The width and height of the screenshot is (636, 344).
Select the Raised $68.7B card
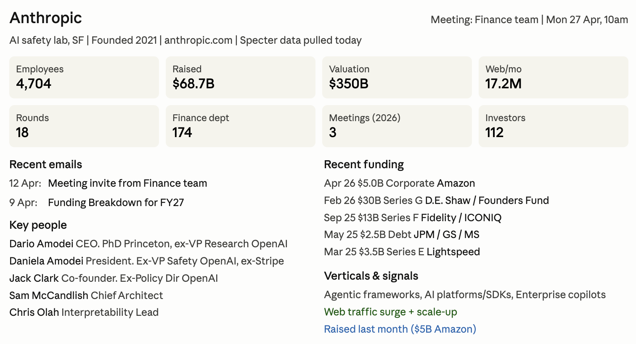240,77
